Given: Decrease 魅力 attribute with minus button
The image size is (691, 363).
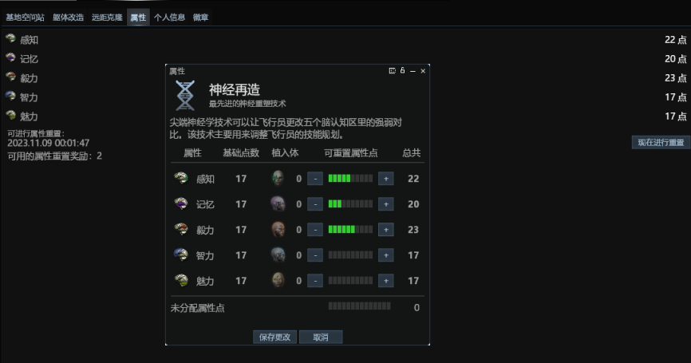Looking at the screenshot, I should [x=314, y=281].
